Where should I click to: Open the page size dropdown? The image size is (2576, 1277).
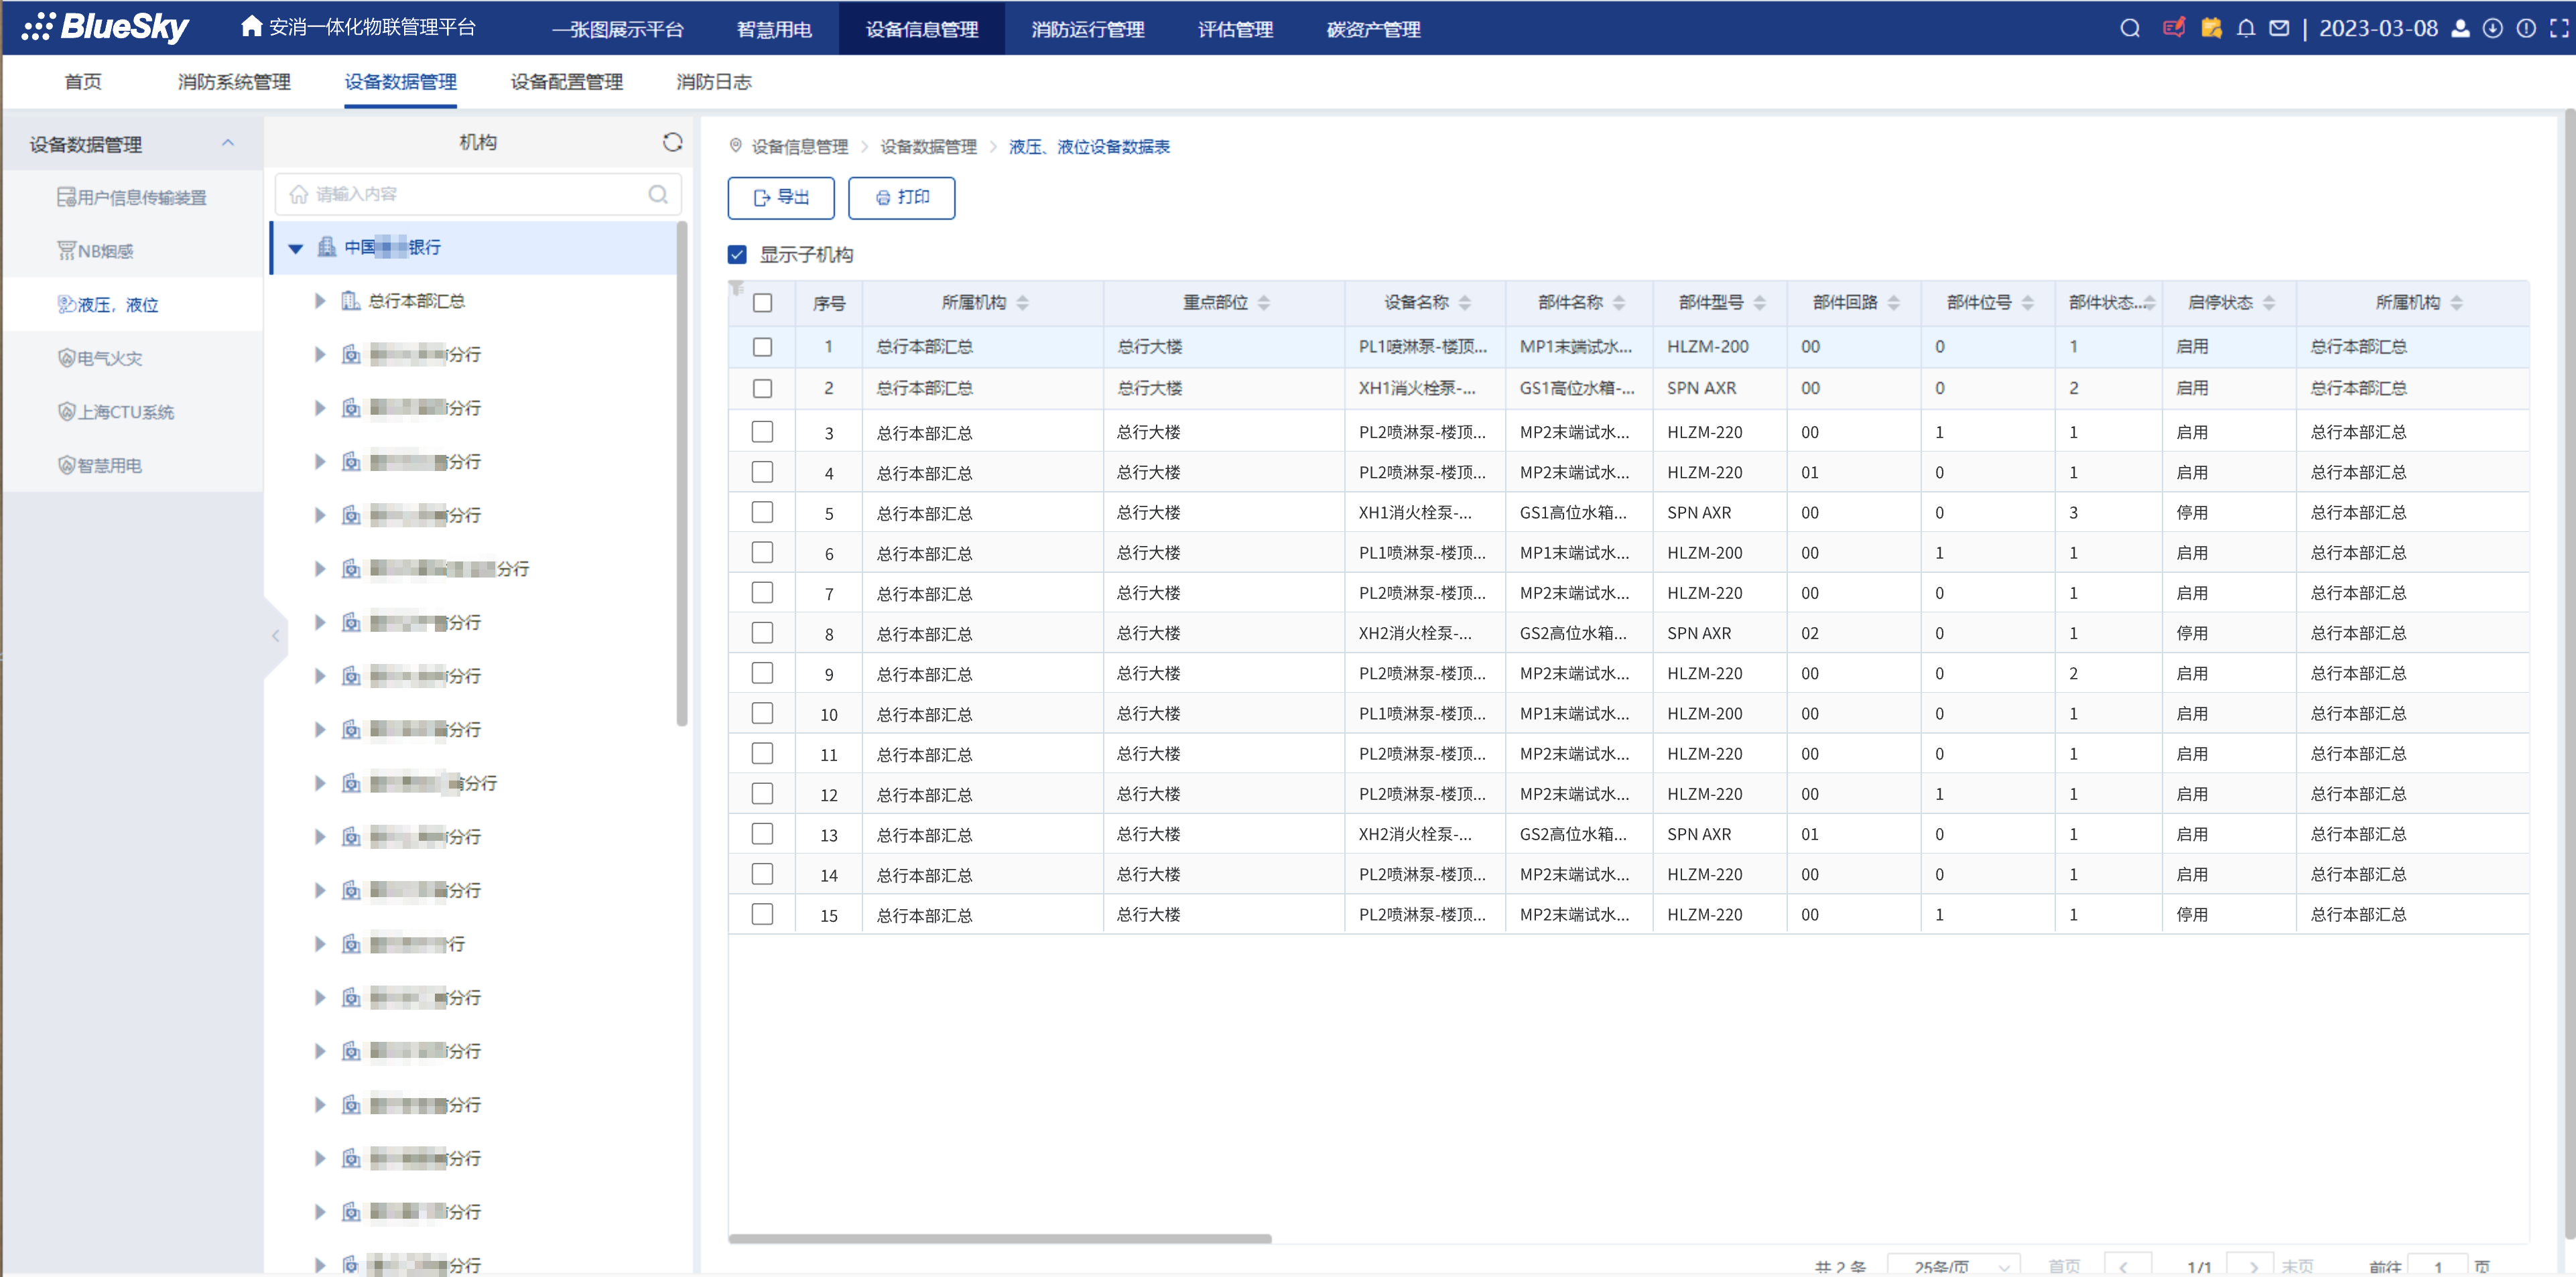1952,1266
